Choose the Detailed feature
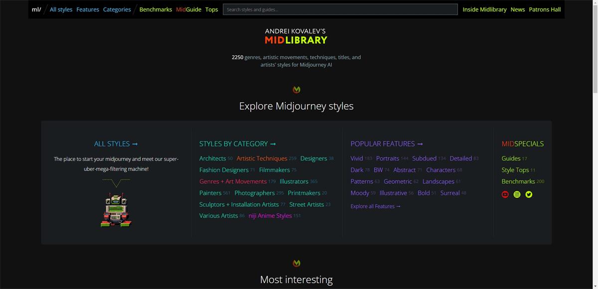This screenshot has height=289, width=598. click(x=460, y=158)
